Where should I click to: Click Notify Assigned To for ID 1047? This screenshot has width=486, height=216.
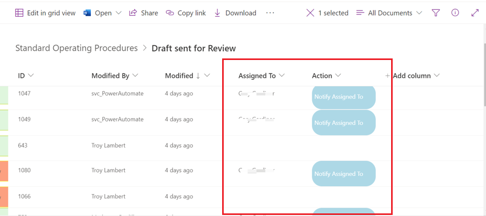point(344,97)
